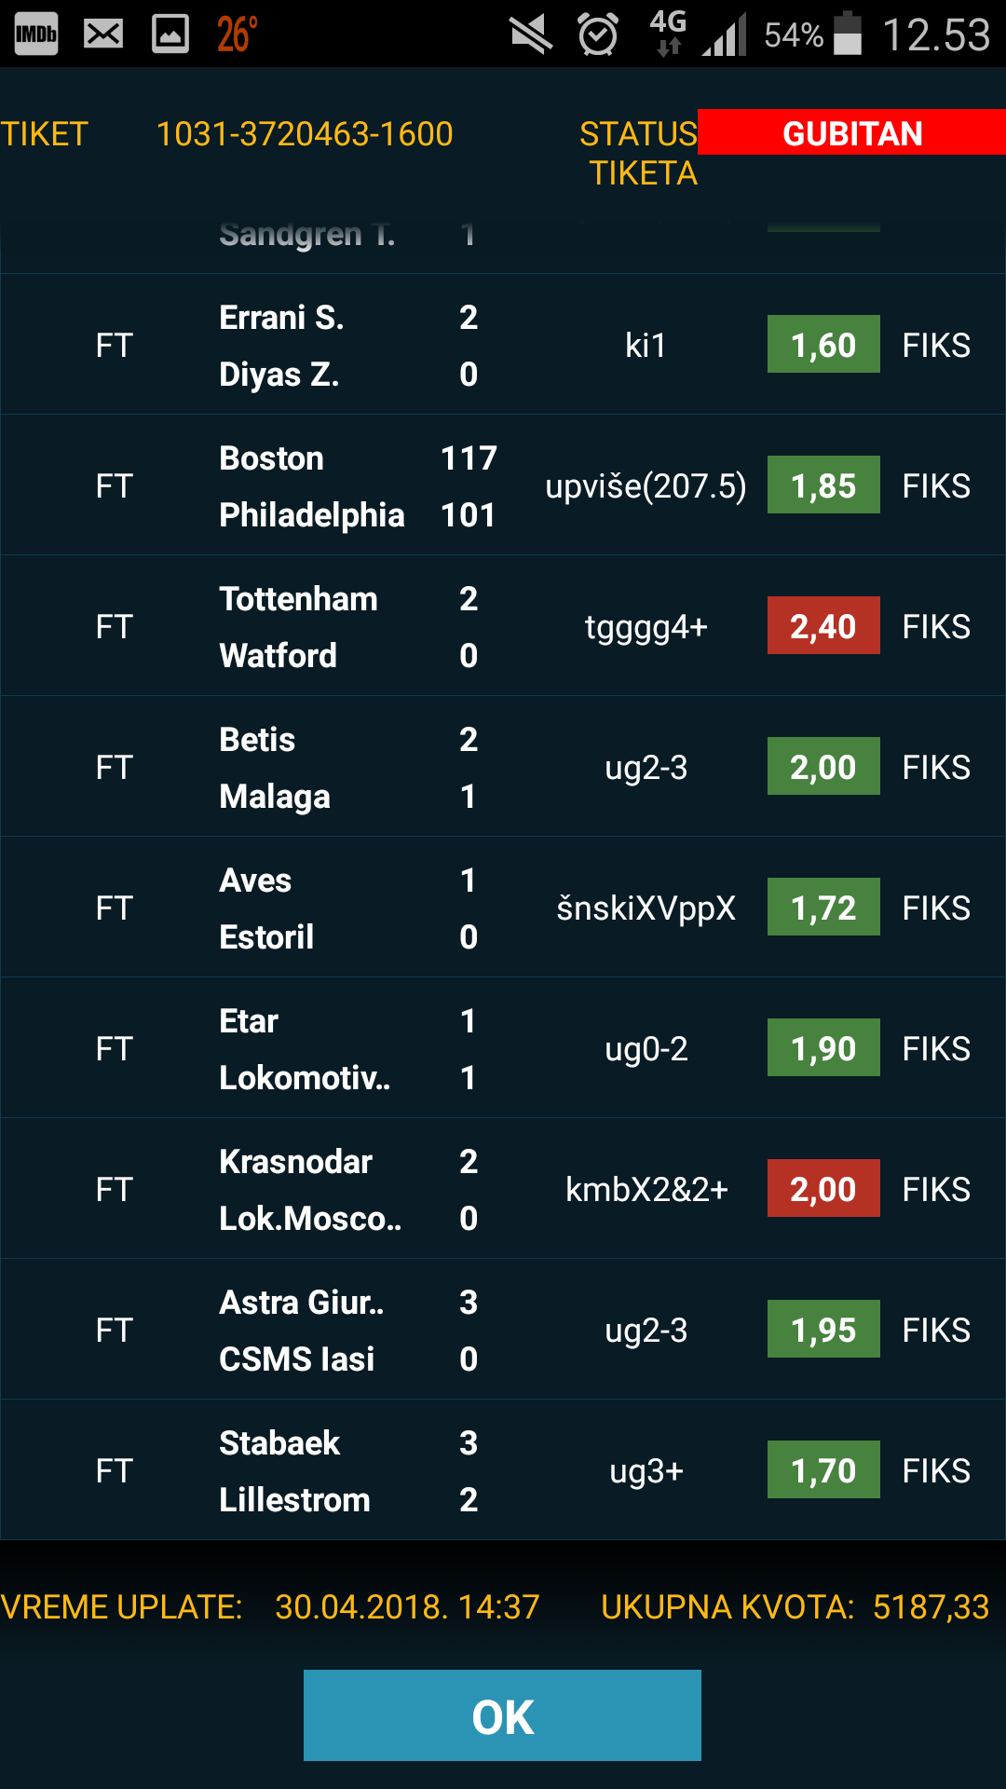Tap the UKUPNA KVOTA 5187,33 total

[795, 1607]
